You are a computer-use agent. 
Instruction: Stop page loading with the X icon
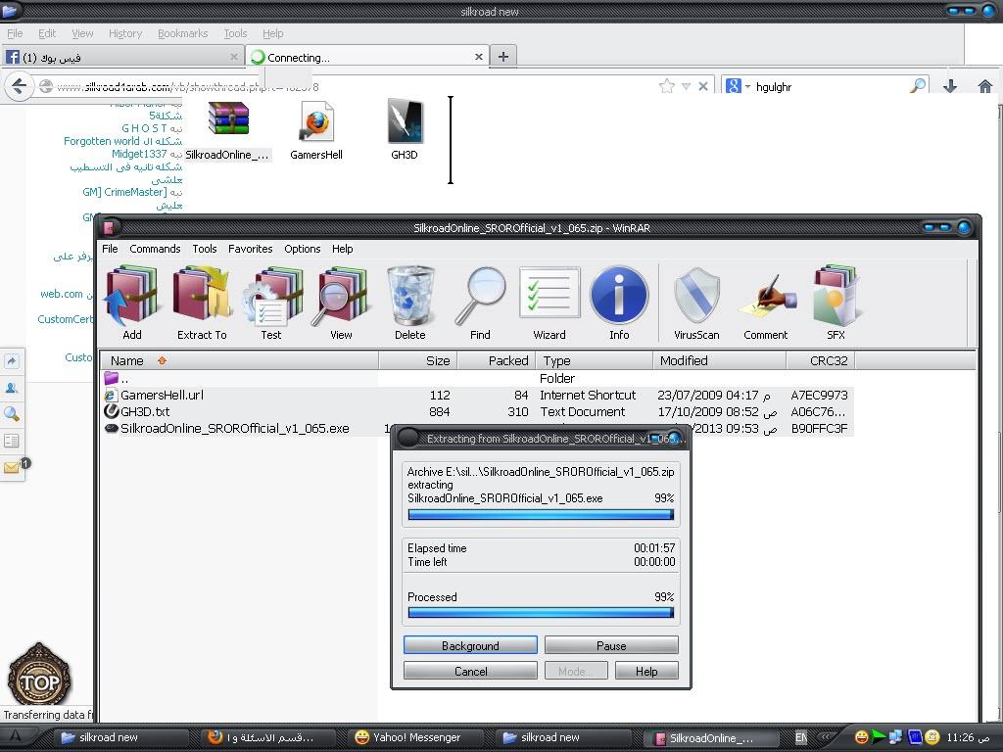click(703, 86)
